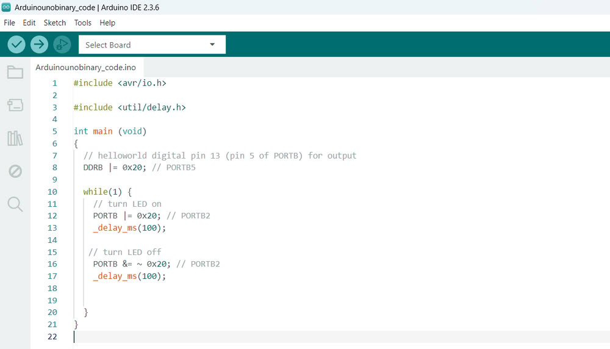
Task: Open the Sketchbook folder sidebar icon
Action: click(15, 72)
